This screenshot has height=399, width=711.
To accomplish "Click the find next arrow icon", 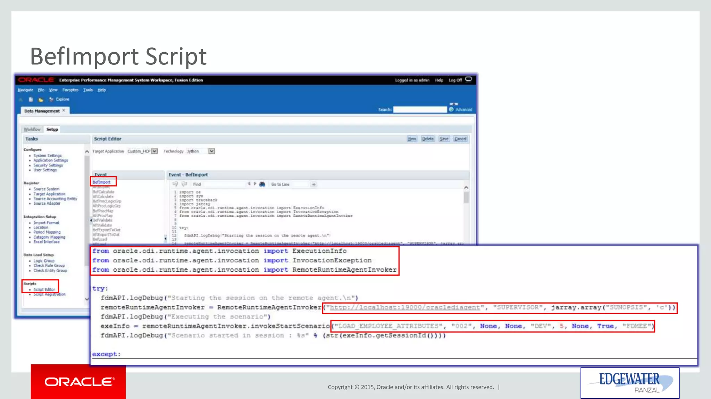I will click(x=255, y=184).
